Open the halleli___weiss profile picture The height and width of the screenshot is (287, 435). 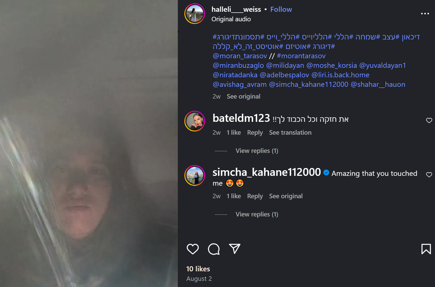pyautogui.click(x=195, y=14)
